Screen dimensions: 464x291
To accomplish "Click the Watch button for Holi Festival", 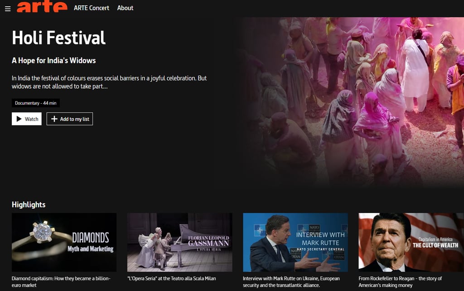I will point(27,119).
